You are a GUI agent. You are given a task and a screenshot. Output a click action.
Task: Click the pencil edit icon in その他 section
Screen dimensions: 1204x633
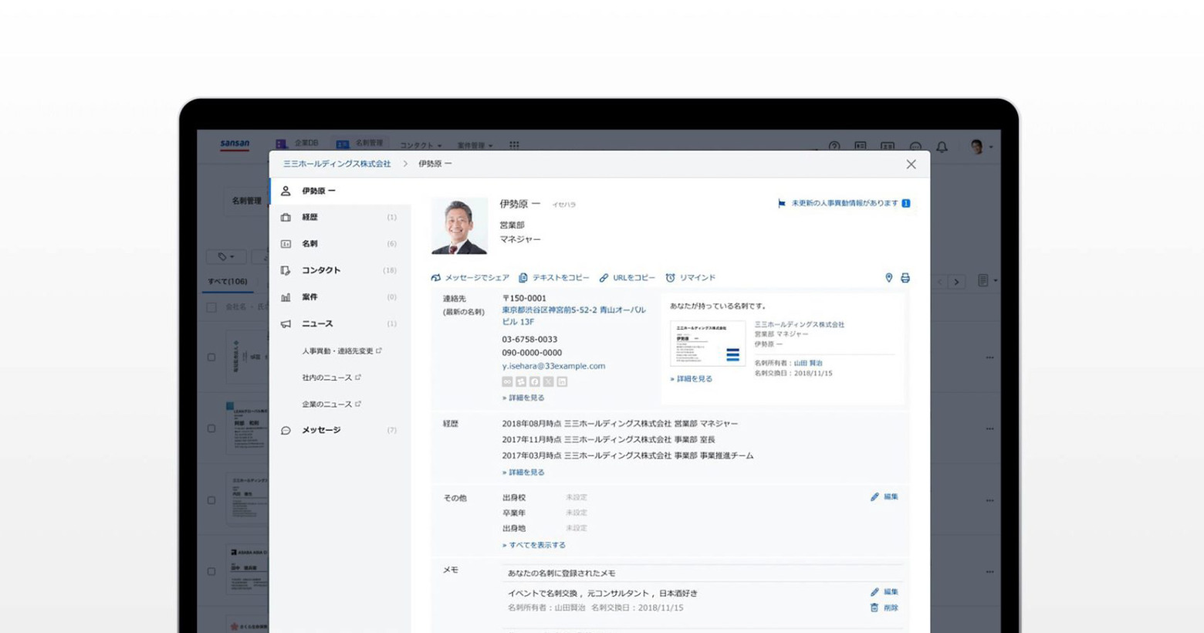click(874, 497)
